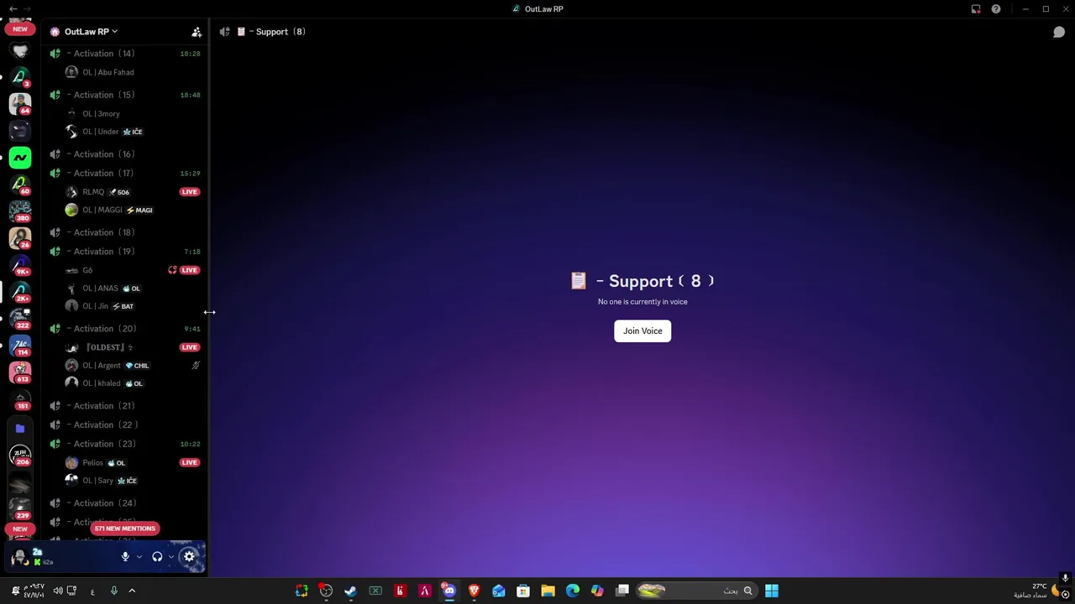The height and width of the screenshot is (604, 1075).
Task: Click the Windows Start button
Action: [771, 591]
